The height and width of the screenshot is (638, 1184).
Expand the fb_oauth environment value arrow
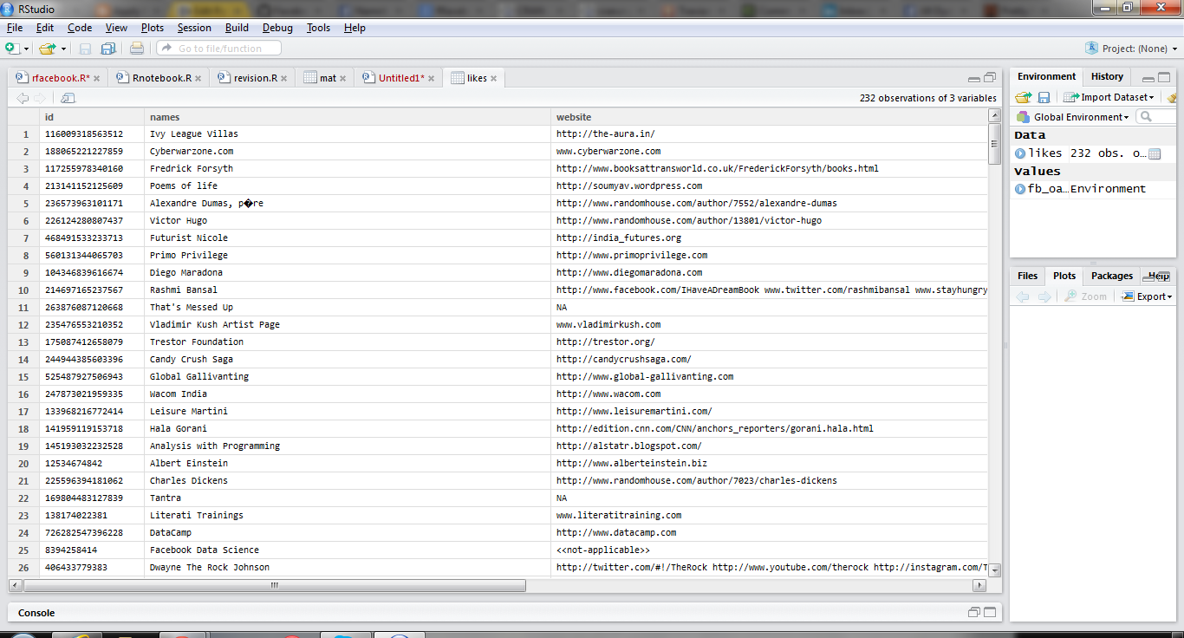(x=1020, y=189)
